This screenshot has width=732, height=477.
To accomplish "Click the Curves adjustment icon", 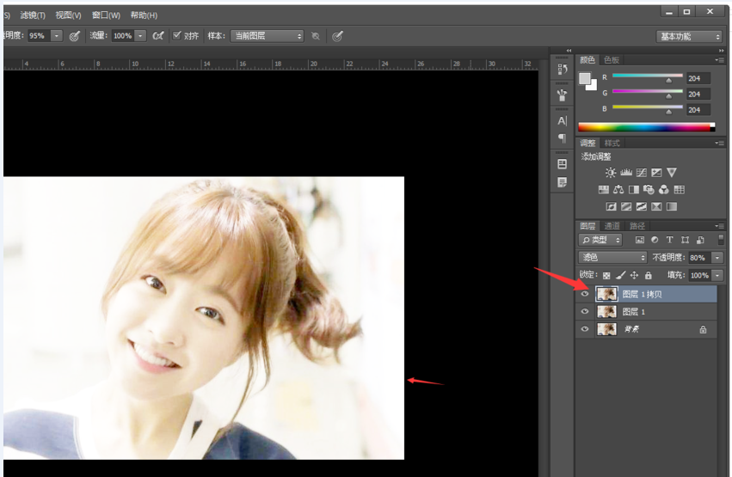I will (641, 173).
